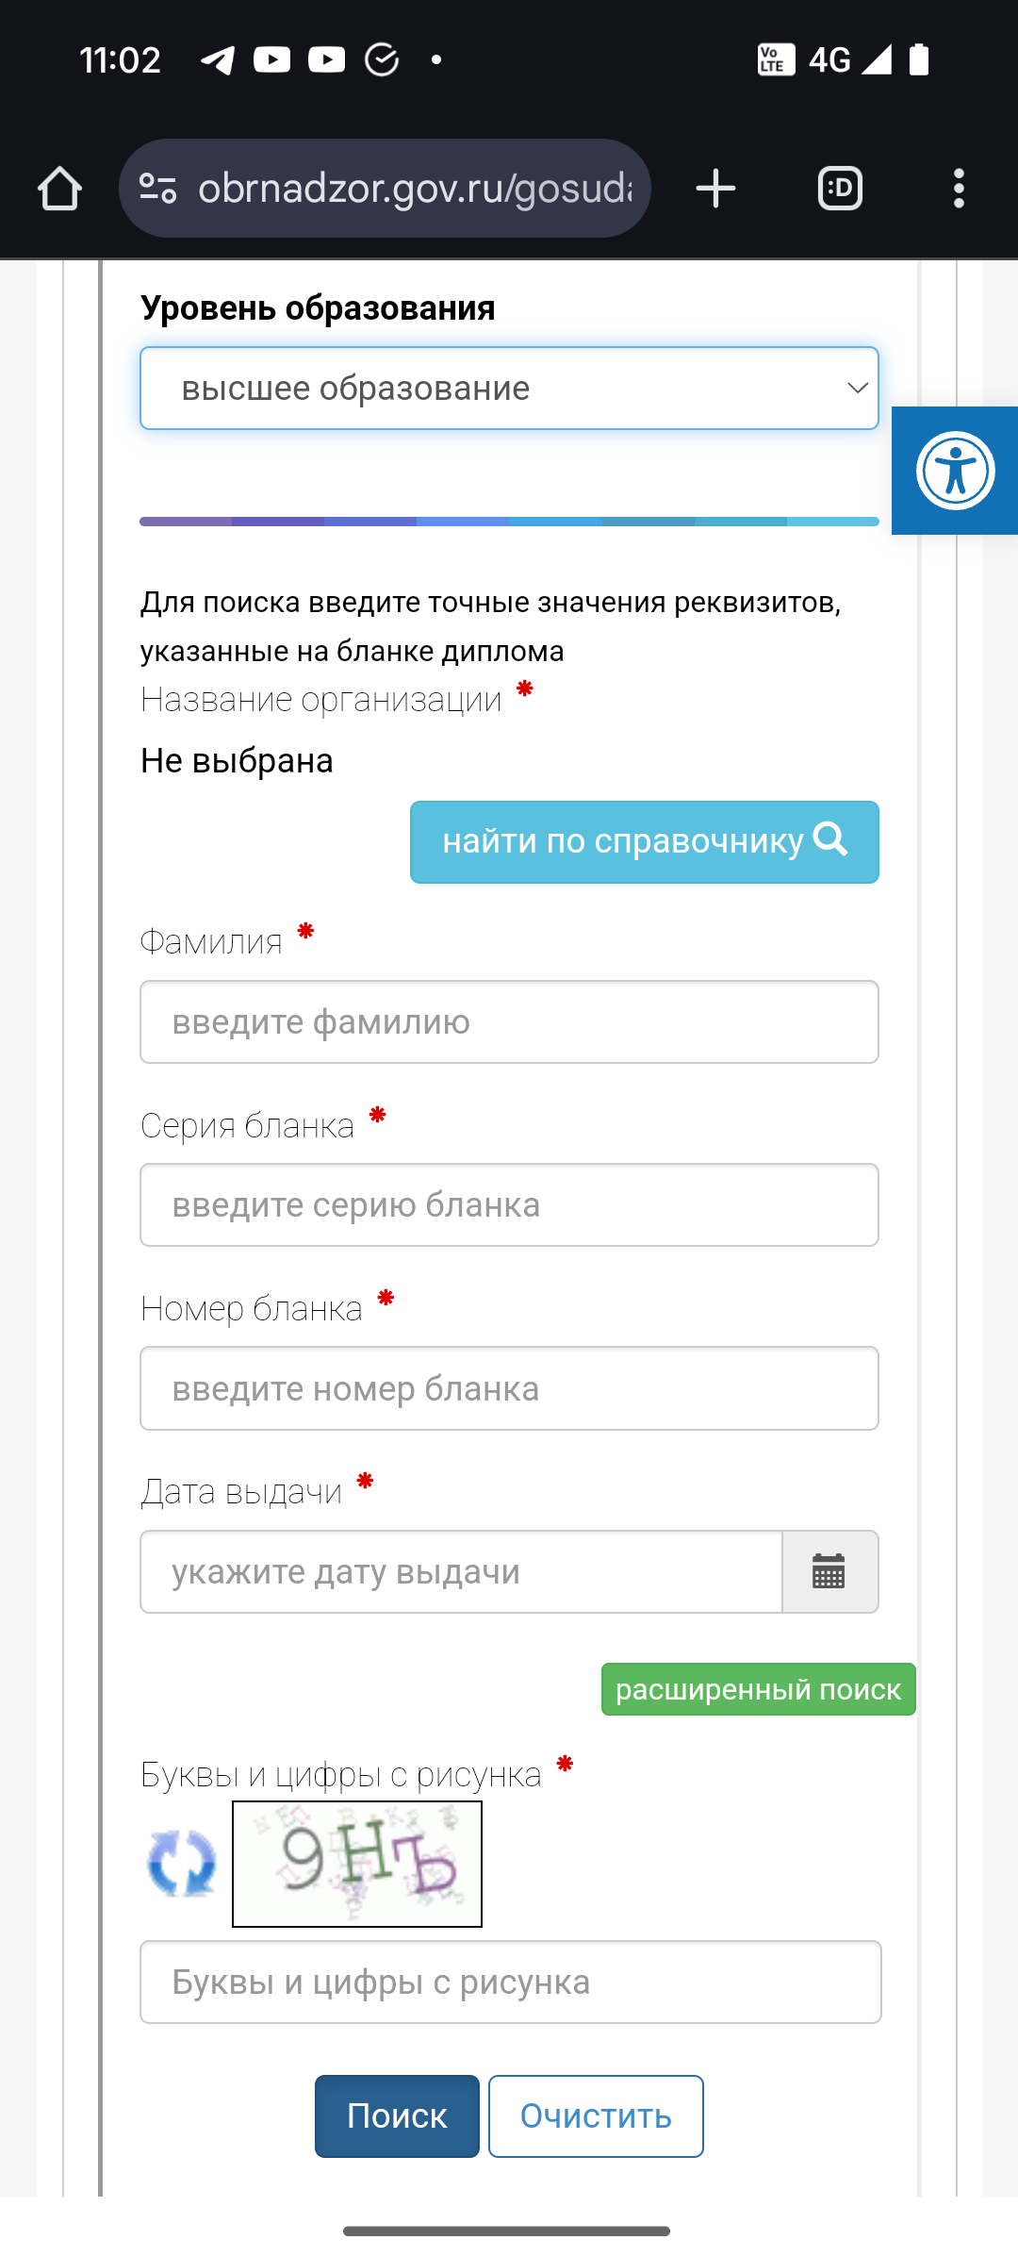This screenshot has height=2256, width=1018.
Task: Tap the browser address bar URL
Action: 415,189
